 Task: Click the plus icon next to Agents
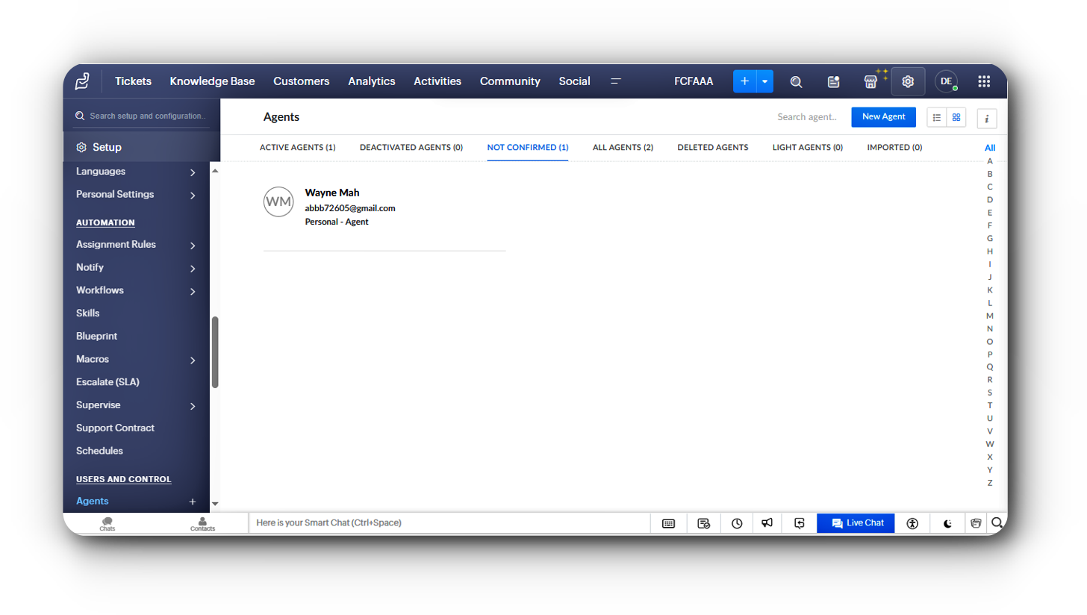coord(192,502)
